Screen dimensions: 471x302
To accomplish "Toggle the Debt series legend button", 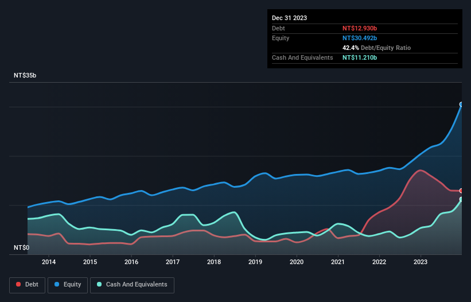I will pyautogui.click(x=27, y=285).
